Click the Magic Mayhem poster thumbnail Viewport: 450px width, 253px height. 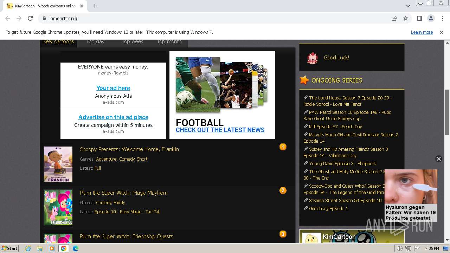(x=58, y=208)
